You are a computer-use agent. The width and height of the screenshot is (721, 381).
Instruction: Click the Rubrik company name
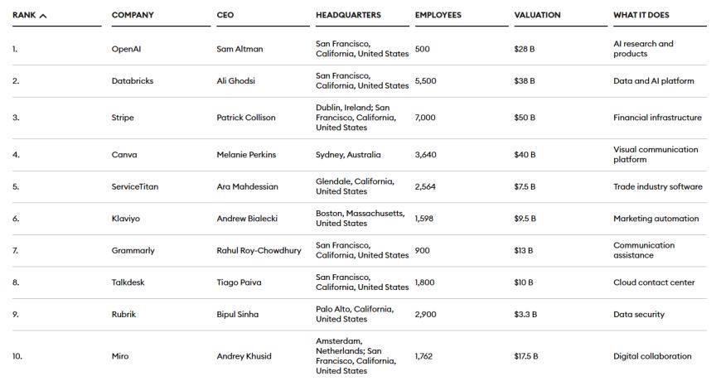124,315
